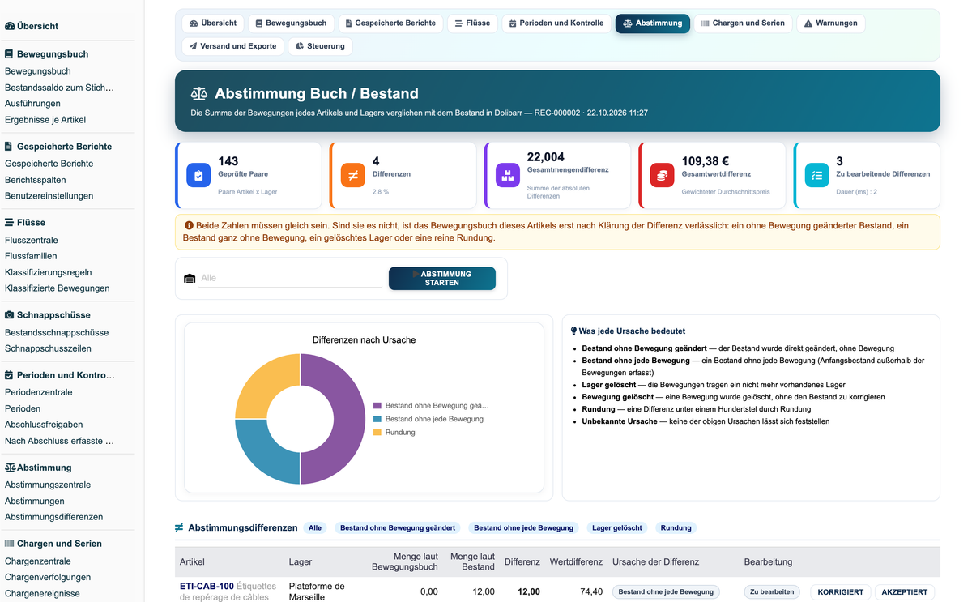
Task: Open Bestandssaldo zum Stich… sidebar link
Action: pos(59,88)
